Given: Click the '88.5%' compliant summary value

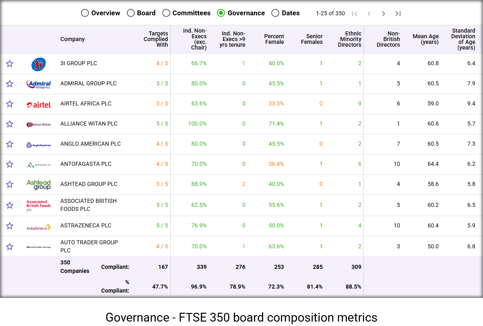Looking at the screenshot, I should (x=353, y=287).
